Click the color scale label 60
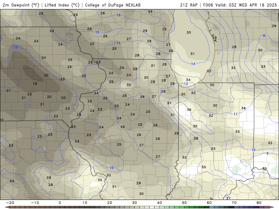 pyautogui.click(x=209, y=203)
